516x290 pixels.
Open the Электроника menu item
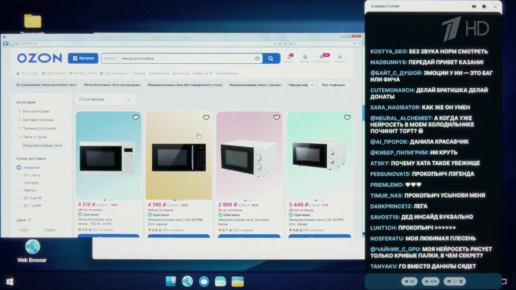(159, 73)
